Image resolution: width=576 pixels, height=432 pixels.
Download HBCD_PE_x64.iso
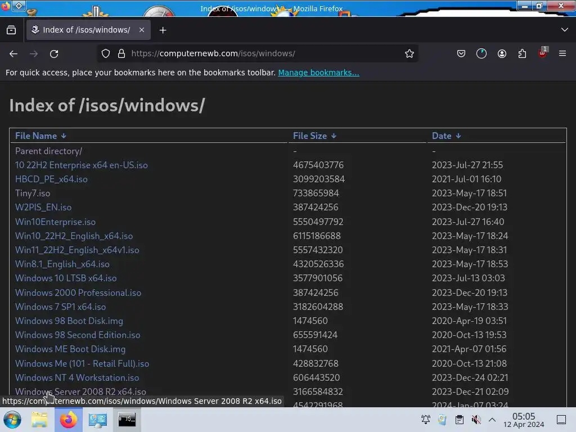click(x=51, y=179)
